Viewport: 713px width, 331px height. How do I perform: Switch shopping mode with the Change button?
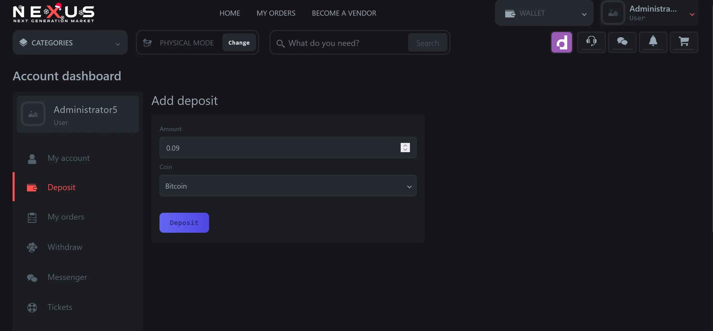[239, 42]
